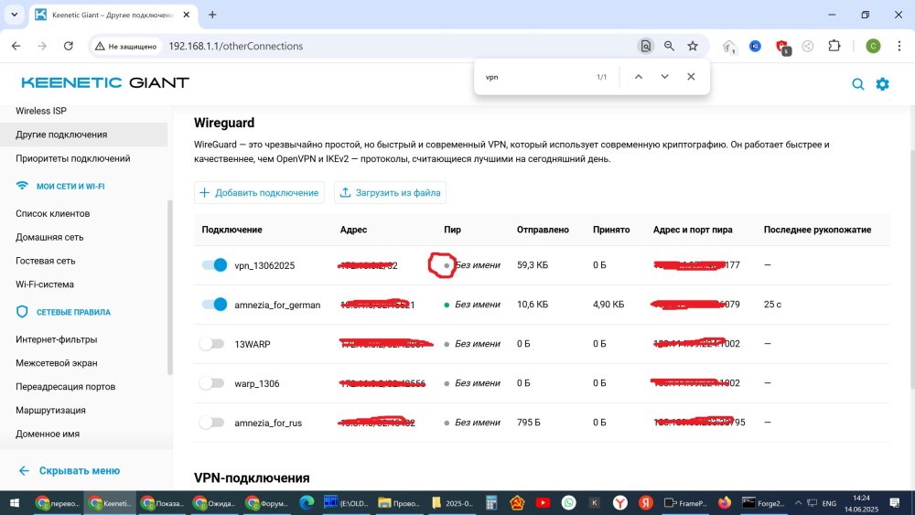
Task: Open the warp_1306 connection name
Action: point(257,383)
